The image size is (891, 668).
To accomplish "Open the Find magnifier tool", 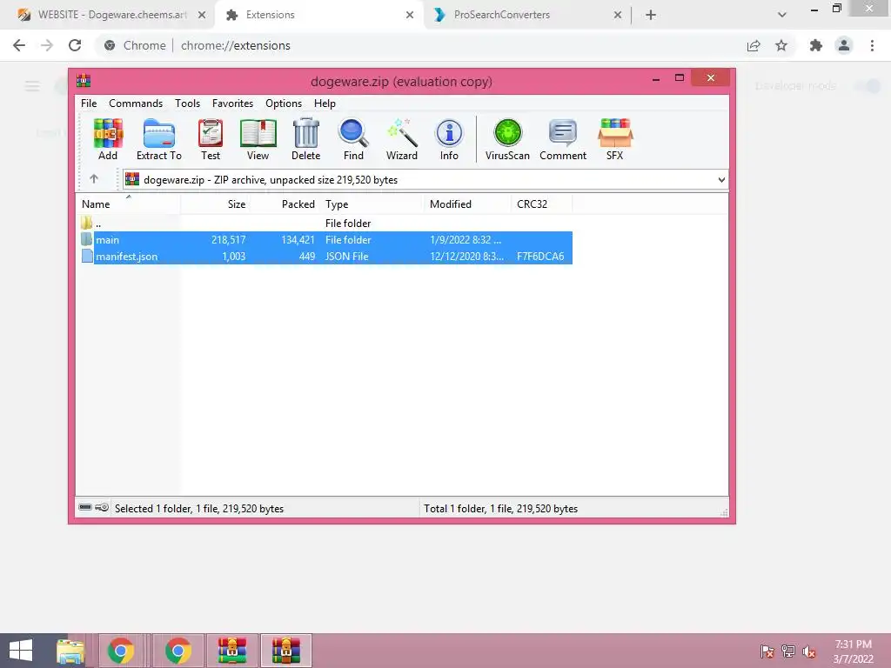I will (353, 139).
